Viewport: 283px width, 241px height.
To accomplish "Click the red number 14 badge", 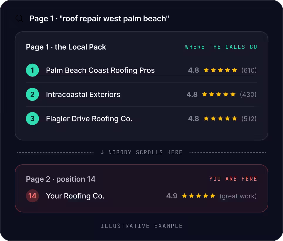I will pyautogui.click(x=33, y=196).
